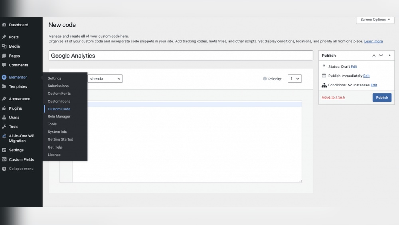The height and width of the screenshot is (225, 399).
Task: Click Move to Trash link
Action: tap(333, 98)
